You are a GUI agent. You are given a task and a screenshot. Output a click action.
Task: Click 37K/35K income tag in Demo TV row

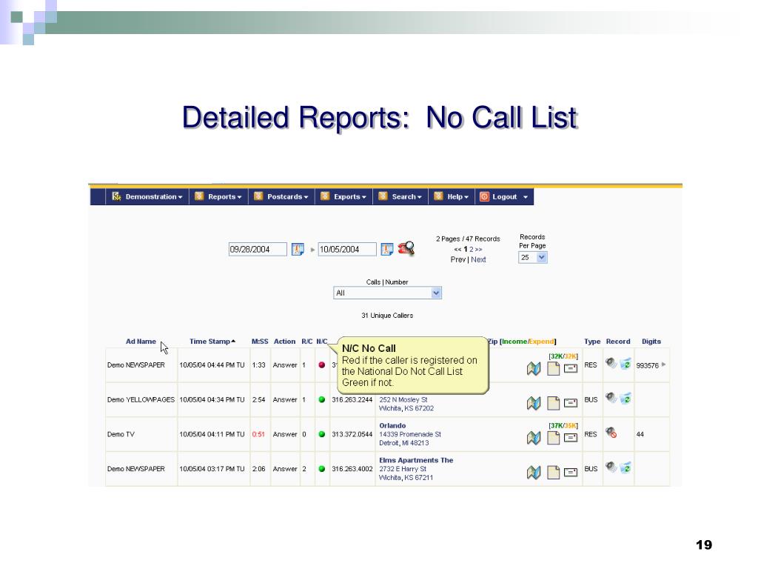563,425
